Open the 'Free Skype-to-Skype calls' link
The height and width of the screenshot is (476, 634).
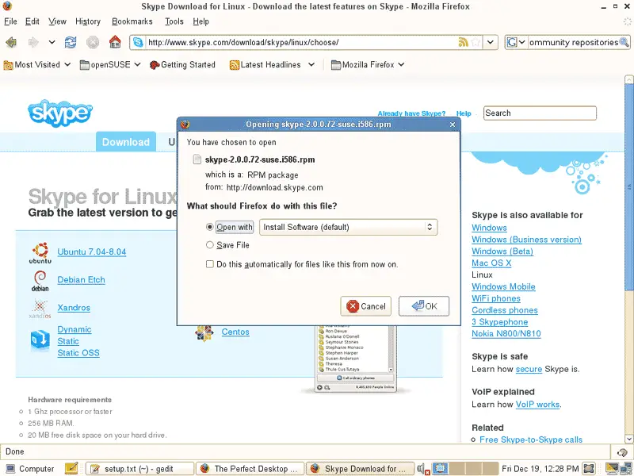click(x=531, y=440)
